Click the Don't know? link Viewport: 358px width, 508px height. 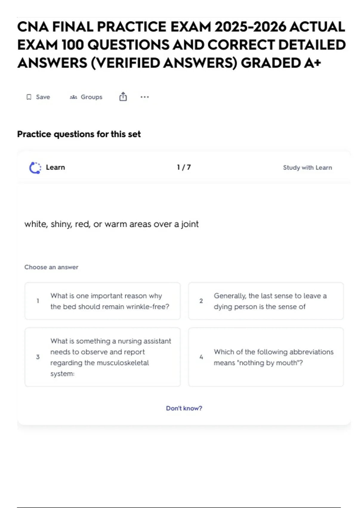pos(184,408)
